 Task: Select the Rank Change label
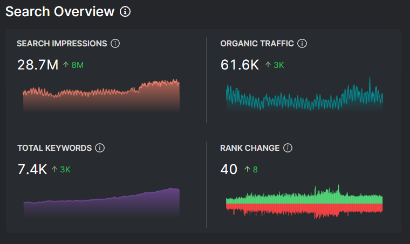(x=250, y=148)
